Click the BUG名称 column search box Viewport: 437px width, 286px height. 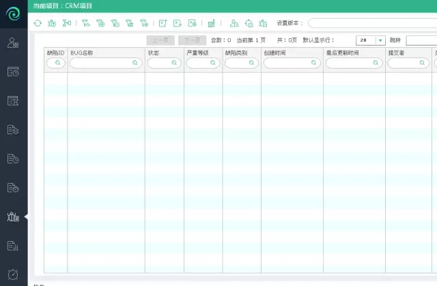pyautogui.click(x=106, y=63)
